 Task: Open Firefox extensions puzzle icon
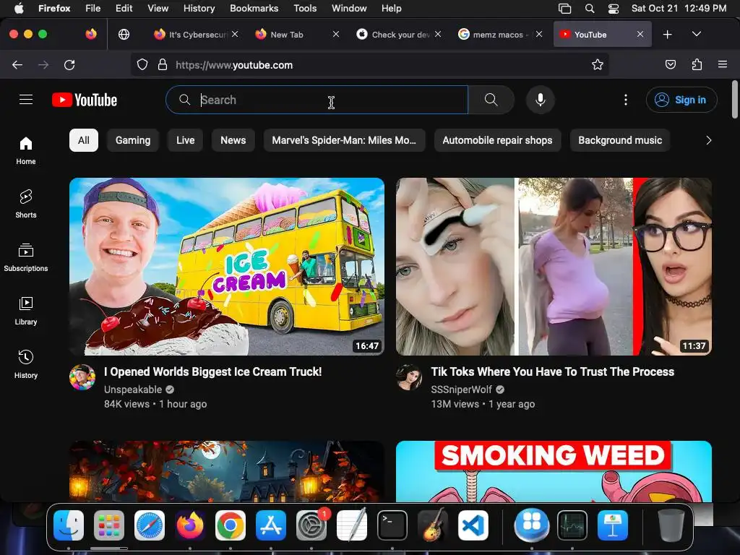[x=697, y=64]
